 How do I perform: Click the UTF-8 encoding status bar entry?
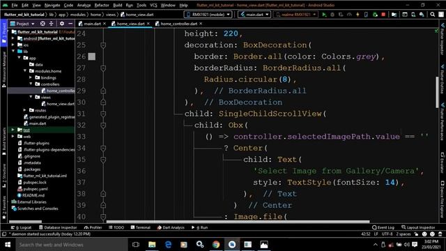click(387, 234)
